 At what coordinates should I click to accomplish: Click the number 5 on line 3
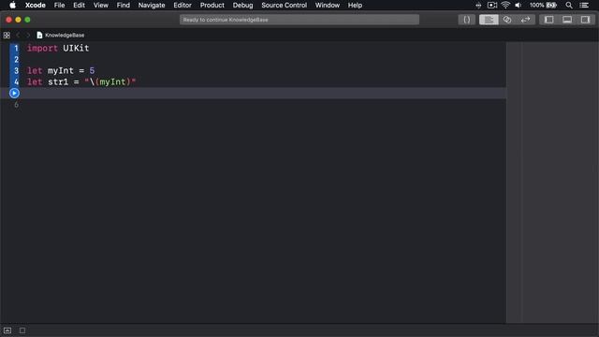click(92, 71)
